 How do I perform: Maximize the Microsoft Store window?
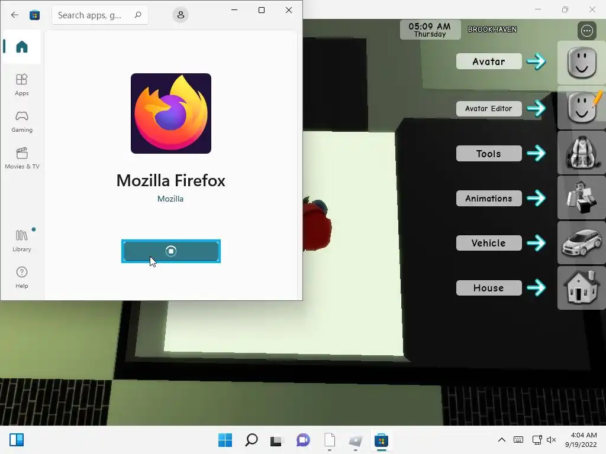tap(262, 10)
